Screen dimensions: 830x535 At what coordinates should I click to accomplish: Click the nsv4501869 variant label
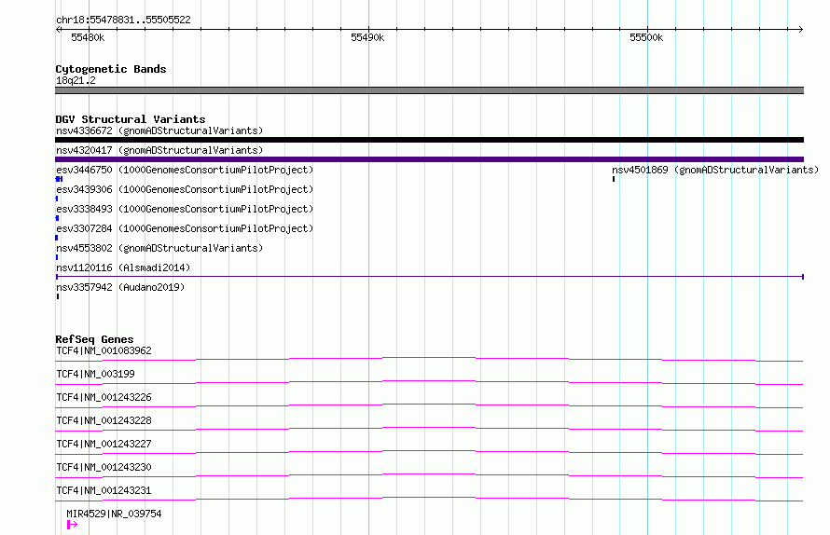click(x=715, y=170)
